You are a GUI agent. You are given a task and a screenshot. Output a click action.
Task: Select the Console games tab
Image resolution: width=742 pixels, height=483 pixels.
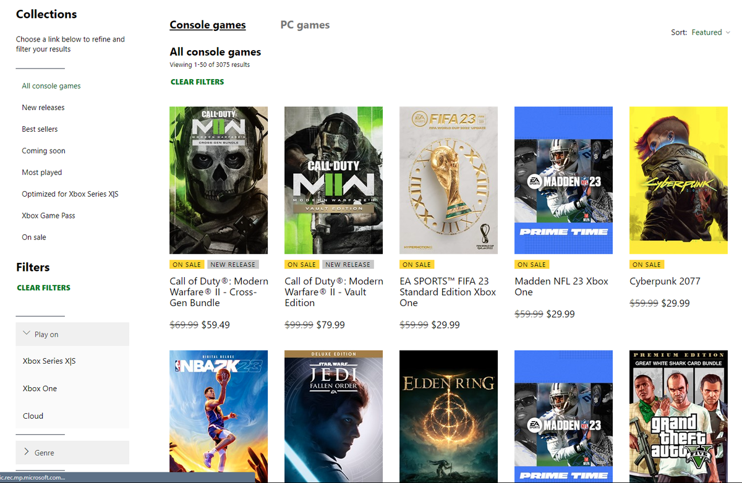208,25
